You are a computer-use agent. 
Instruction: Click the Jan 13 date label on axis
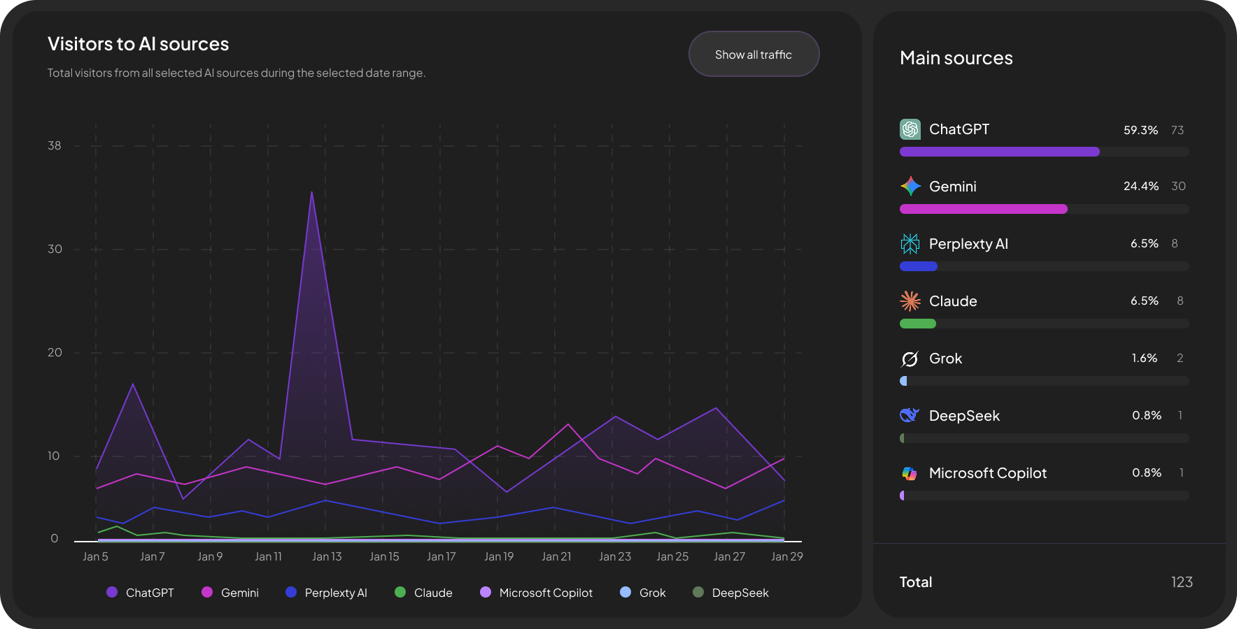point(327,557)
